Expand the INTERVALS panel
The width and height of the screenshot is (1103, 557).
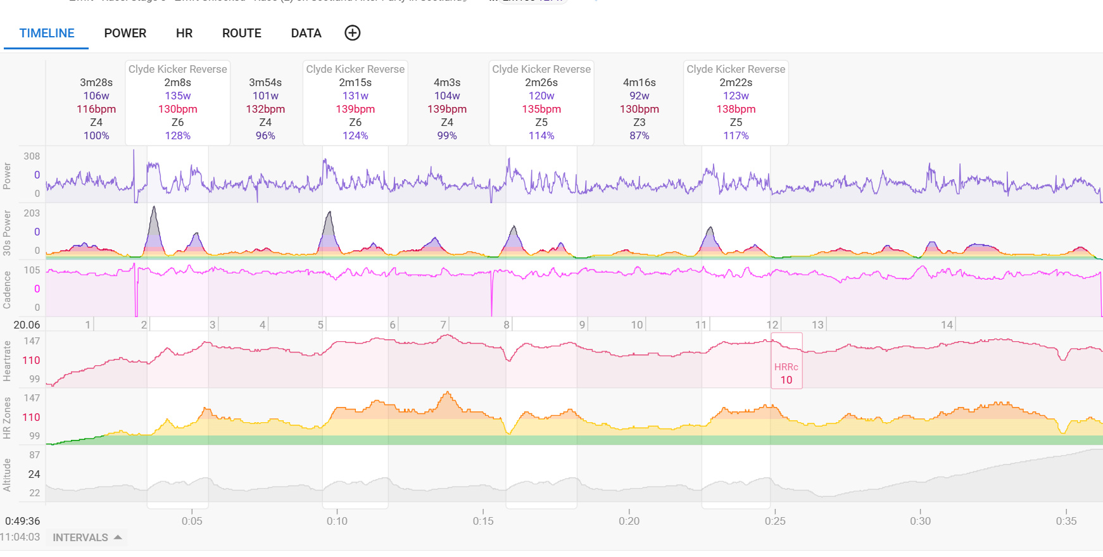(80, 537)
